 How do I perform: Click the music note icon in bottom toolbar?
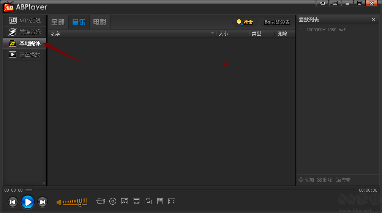coord(125,202)
